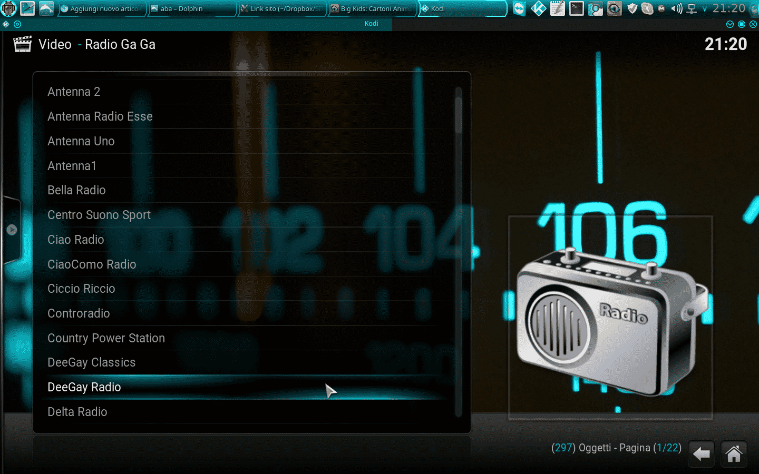Switch to Big Kids: Cartoni window
Screen dimensions: 759x474
(x=372, y=8)
